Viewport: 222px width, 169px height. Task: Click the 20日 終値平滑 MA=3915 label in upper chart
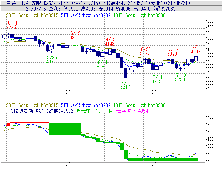tap(32, 15)
